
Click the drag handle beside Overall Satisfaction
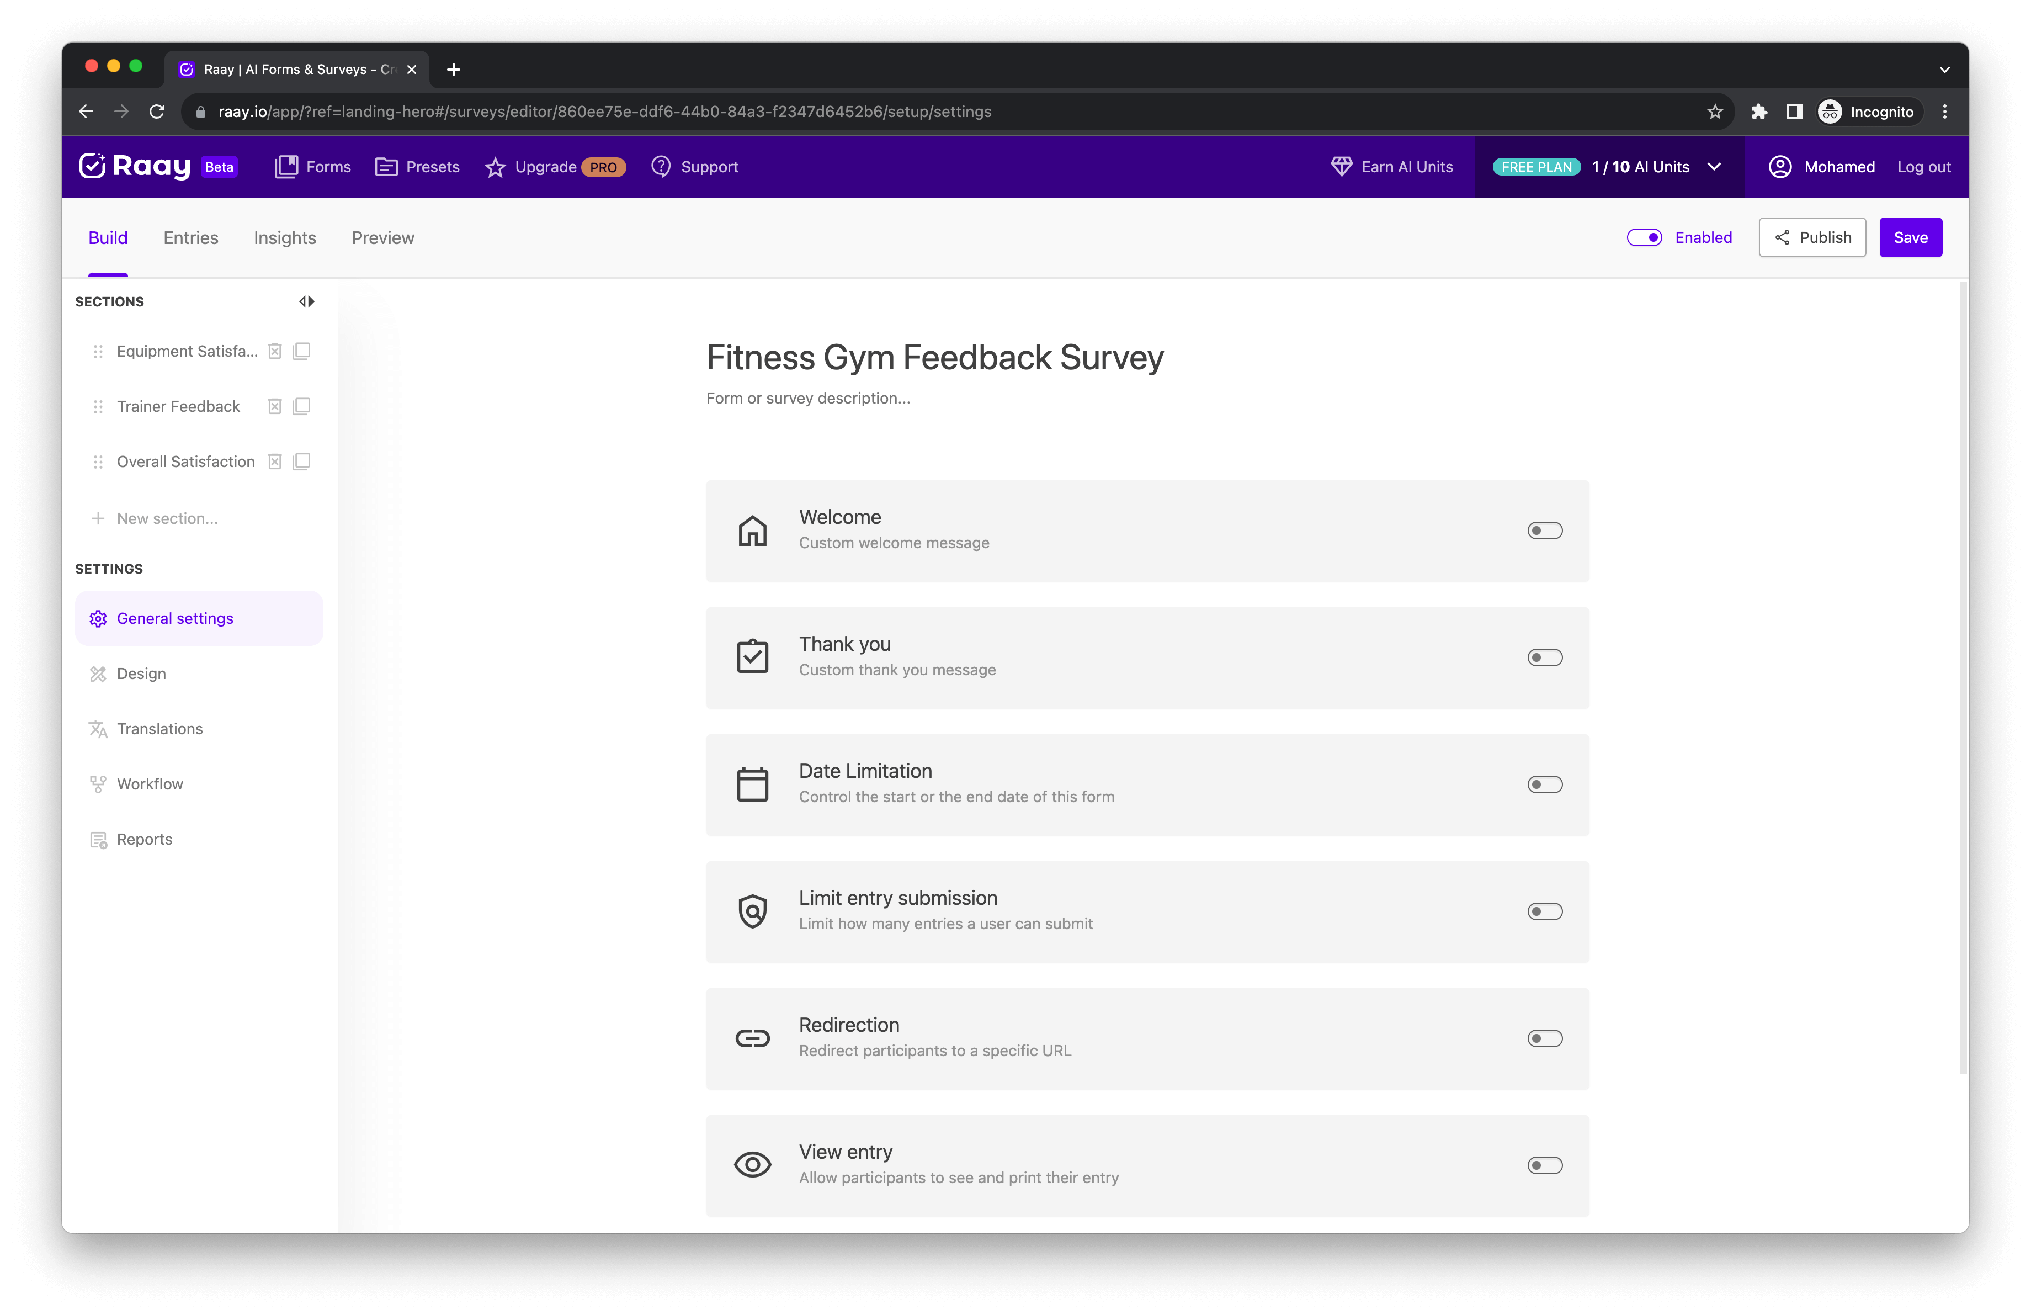pyautogui.click(x=98, y=462)
